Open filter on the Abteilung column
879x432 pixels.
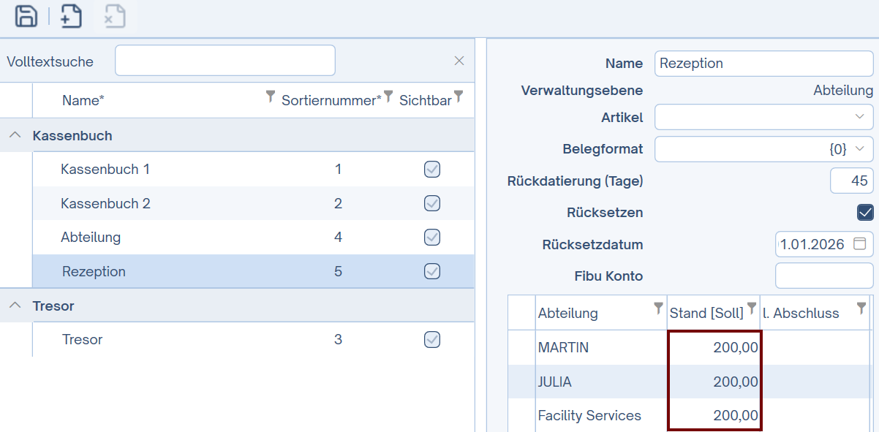pyautogui.click(x=658, y=308)
